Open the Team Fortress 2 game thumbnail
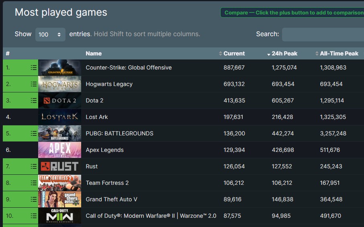 (59, 183)
